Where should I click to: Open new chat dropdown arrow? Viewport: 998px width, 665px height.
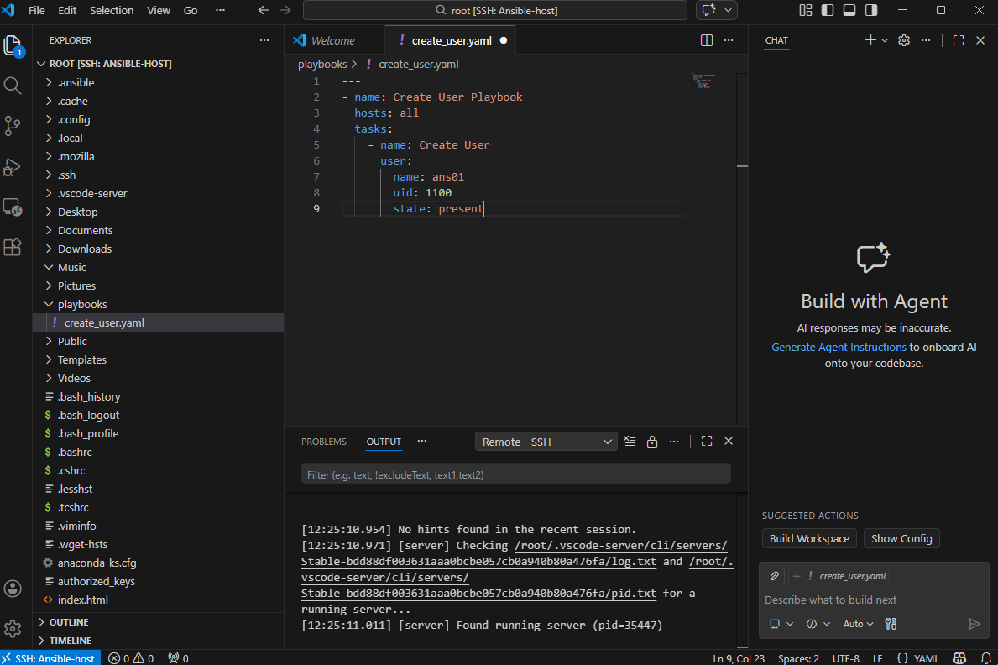(884, 40)
